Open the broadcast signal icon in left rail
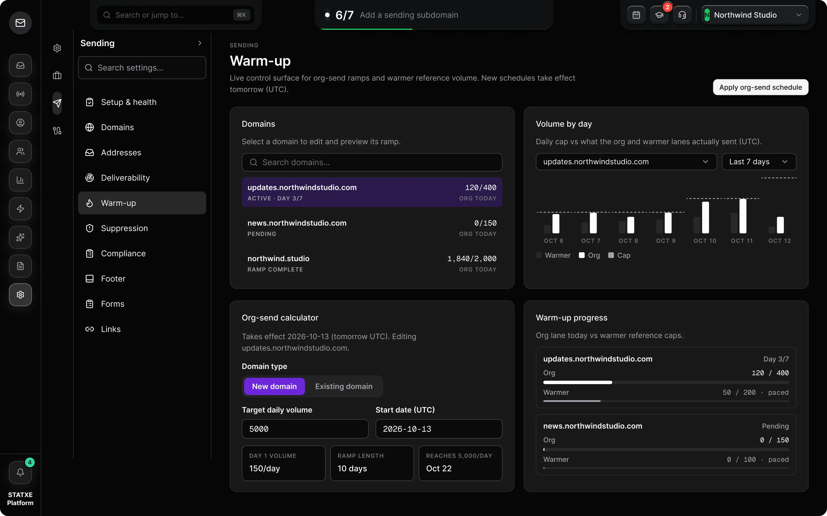The width and height of the screenshot is (827, 516). point(20,94)
